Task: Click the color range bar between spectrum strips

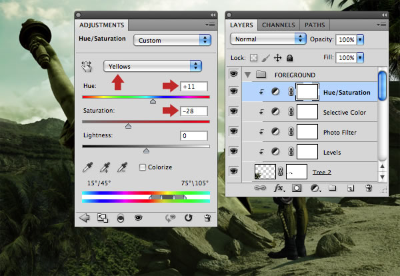Action: pyautogui.click(x=146, y=197)
